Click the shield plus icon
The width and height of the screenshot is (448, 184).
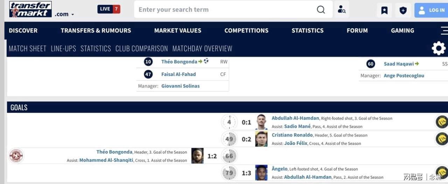click(403, 10)
